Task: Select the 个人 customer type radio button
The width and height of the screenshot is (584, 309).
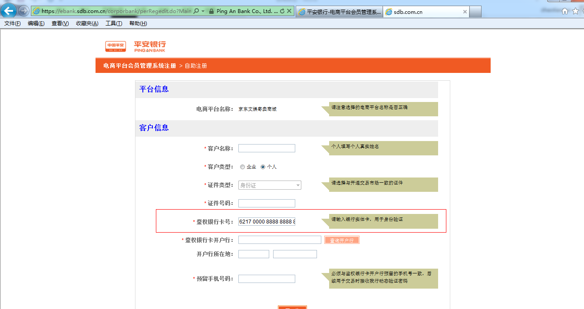Action: pos(263,167)
